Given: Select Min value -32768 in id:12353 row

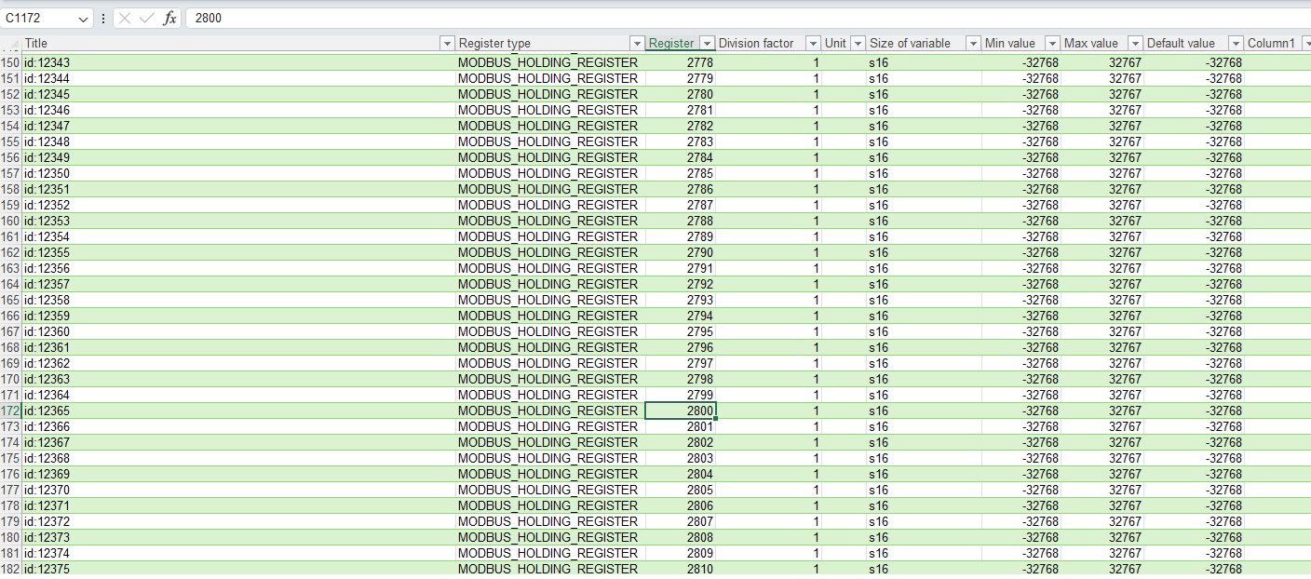Looking at the screenshot, I should [x=1021, y=221].
